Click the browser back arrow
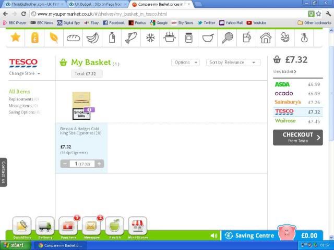This screenshot has width=334, height=250. [6, 14]
